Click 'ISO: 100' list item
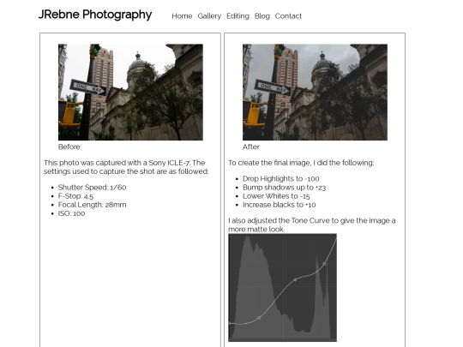This screenshot has width=463, height=347. 71,213
